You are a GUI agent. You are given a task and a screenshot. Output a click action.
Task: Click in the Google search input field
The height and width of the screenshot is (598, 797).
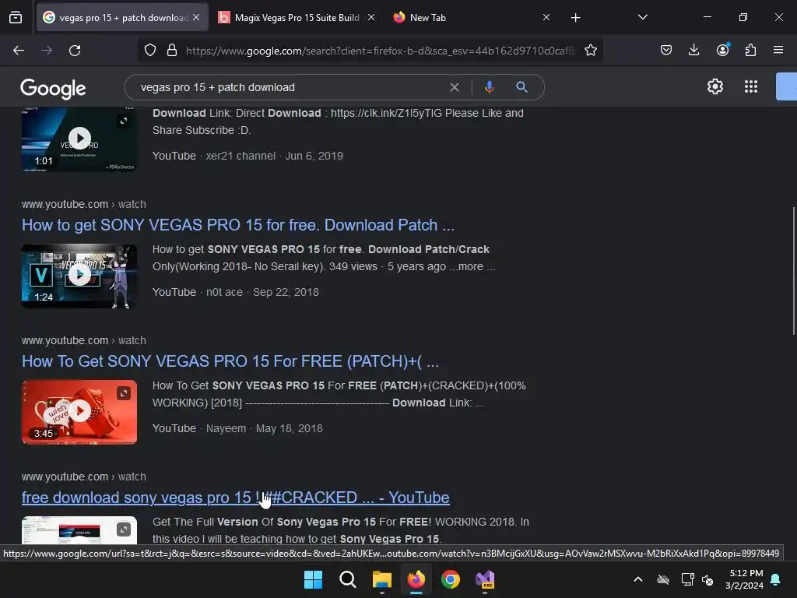(x=290, y=87)
